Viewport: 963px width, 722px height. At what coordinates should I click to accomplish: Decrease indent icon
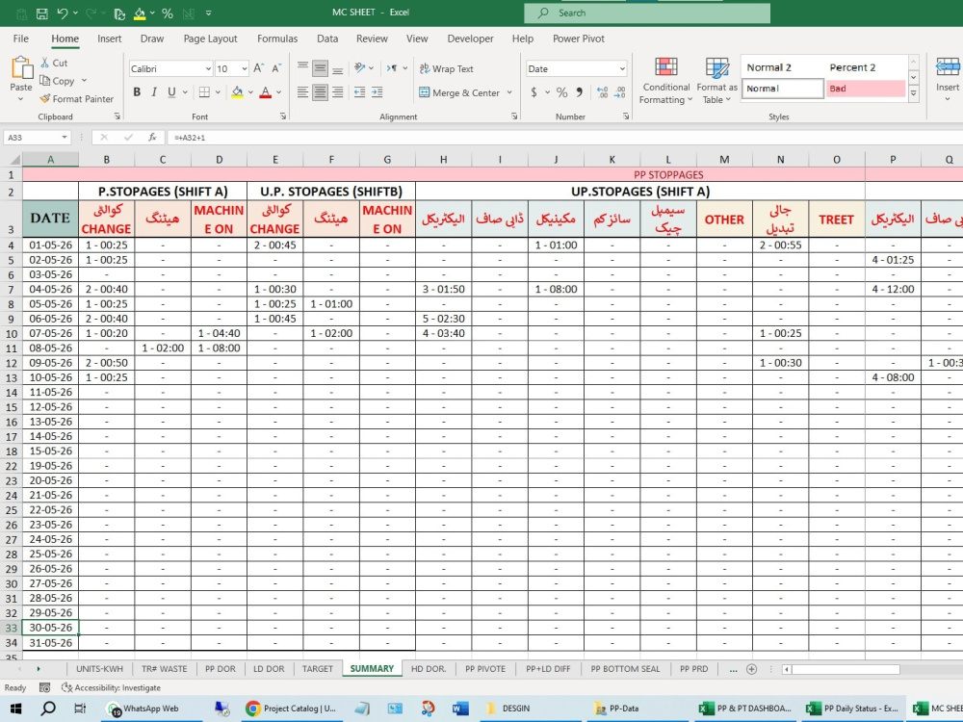360,92
